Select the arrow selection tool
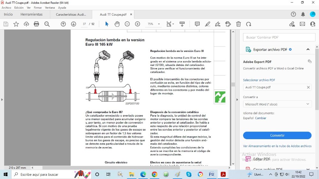This screenshot has height=179, width=319. coord(107,24)
